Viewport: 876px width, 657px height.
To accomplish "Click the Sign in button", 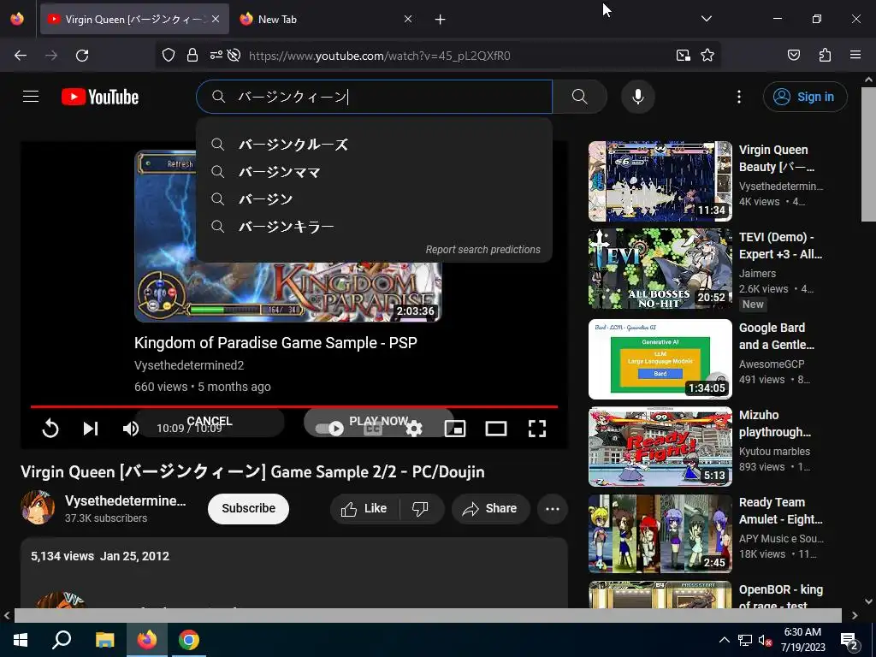I will [x=805, y=97].
